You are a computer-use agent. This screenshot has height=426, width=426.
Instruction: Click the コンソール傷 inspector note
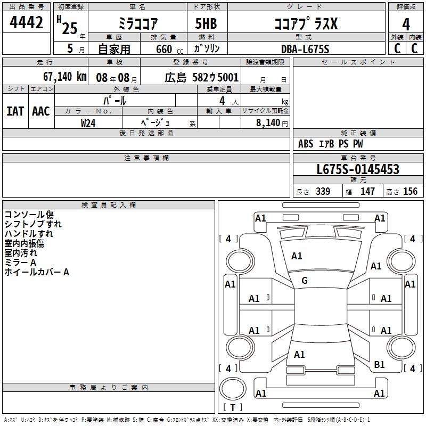pos(29,215)
